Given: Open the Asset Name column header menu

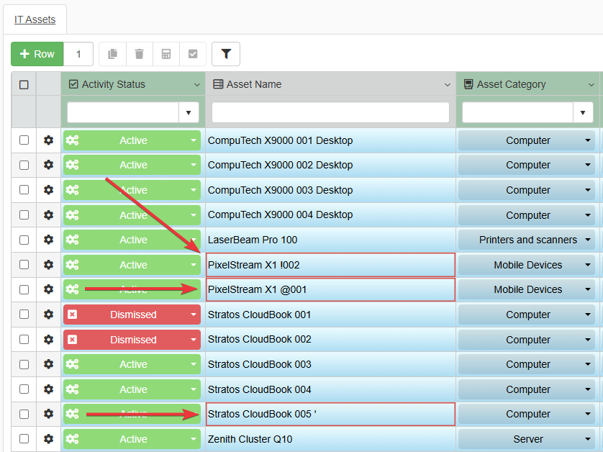Looking at the screenshot, I should pyautogui.click(x=448, y=85).
